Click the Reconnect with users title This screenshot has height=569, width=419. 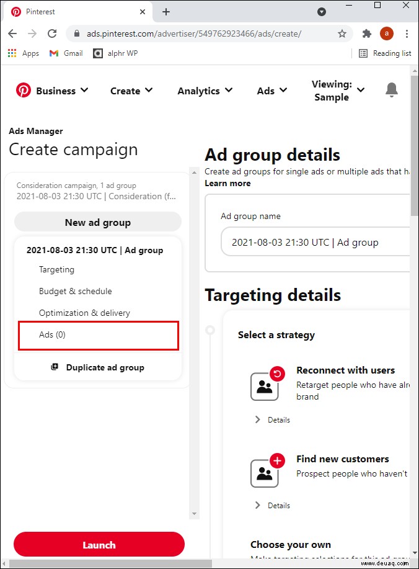click(345, 370)
